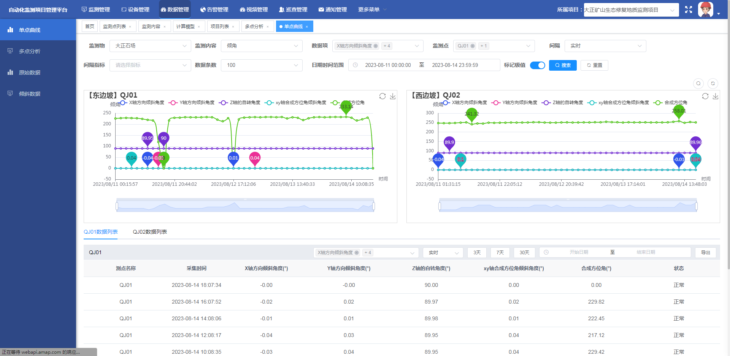Toggle X轴方向倾斜角度 legend in QJ01 chart
Viewport: 730px width, 356px height.
[x=143, y=103]
